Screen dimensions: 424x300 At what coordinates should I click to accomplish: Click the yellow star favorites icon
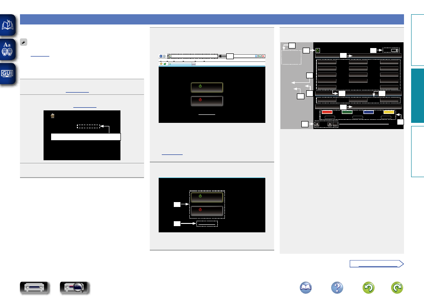[x=161, y=64]
